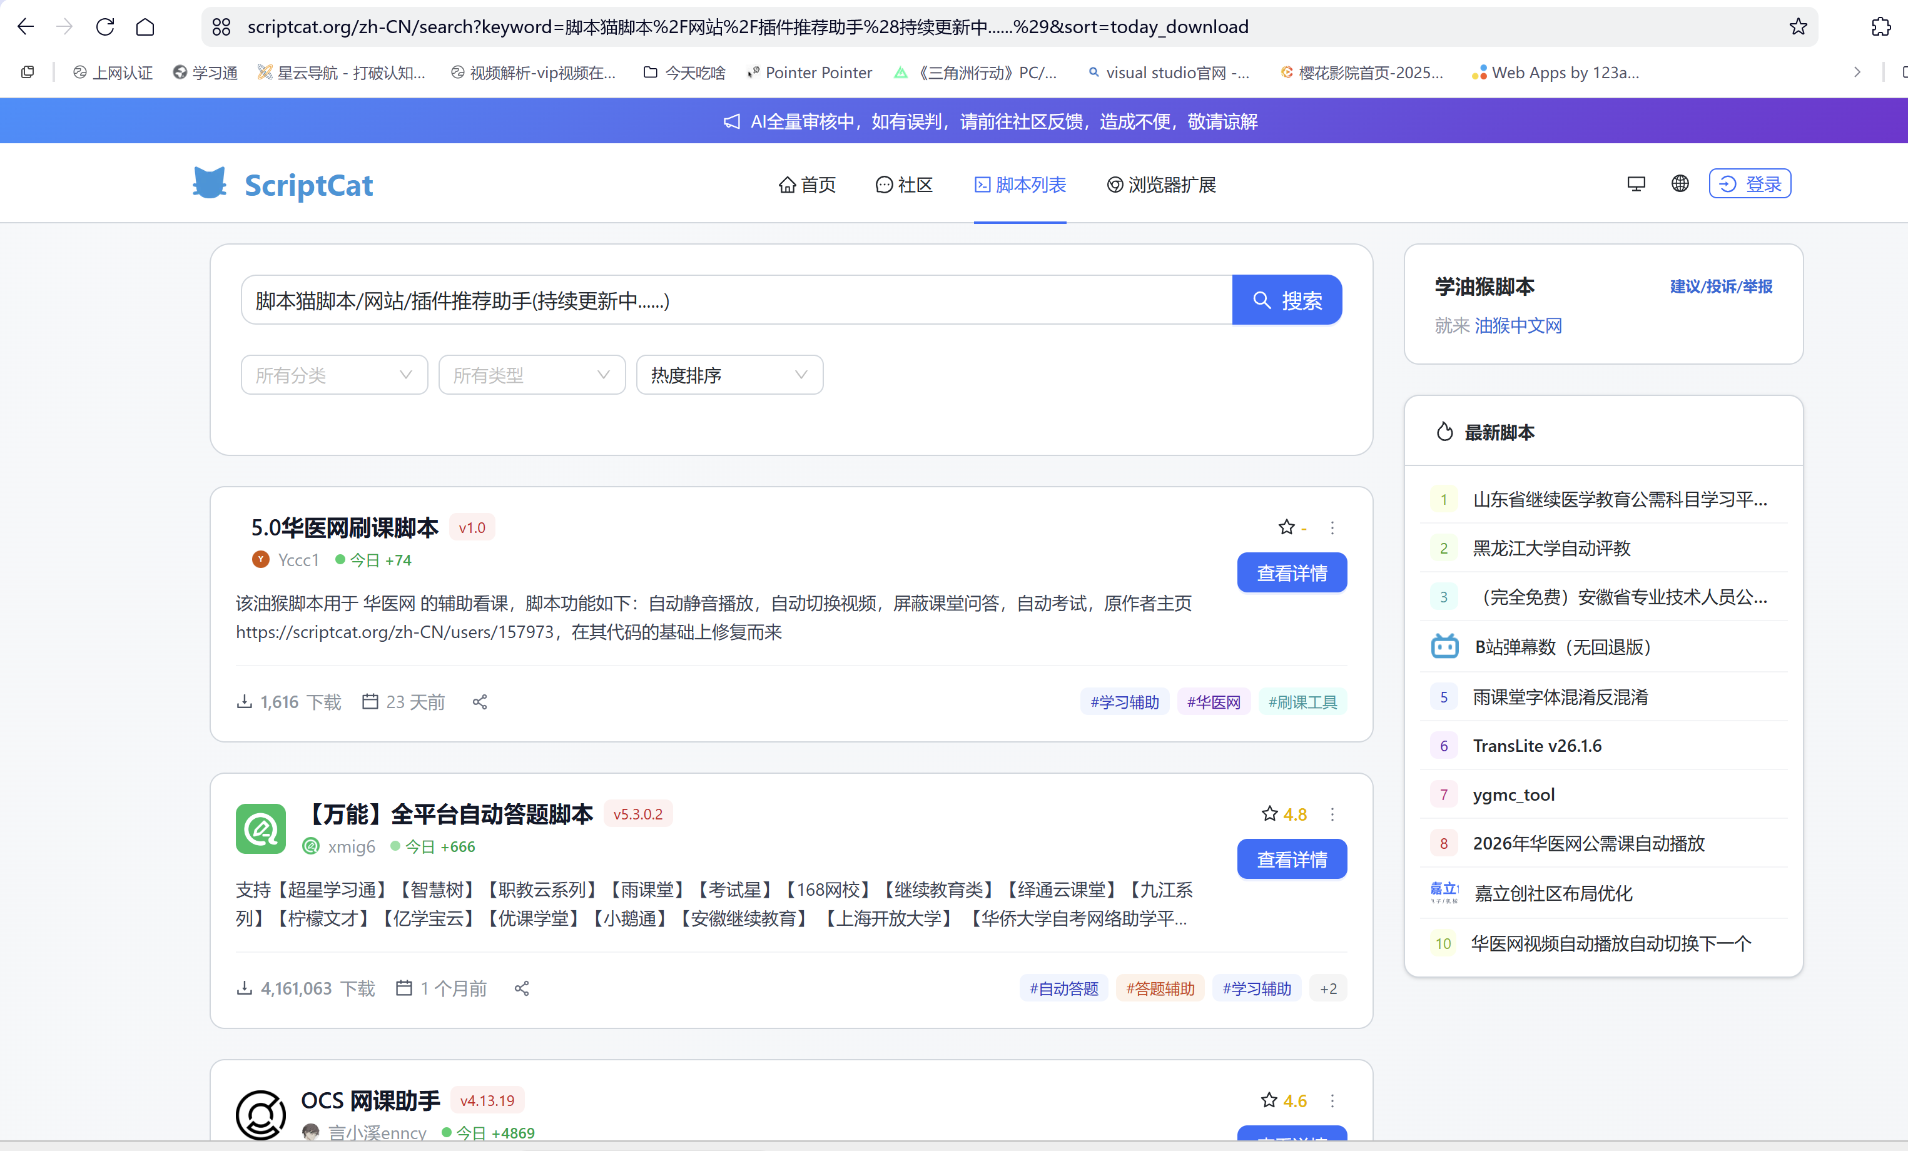The height and width of the screenshot is (1151, 1908).
Task: Toggle the display theme monitor icon
Action: pos(1637,185)
